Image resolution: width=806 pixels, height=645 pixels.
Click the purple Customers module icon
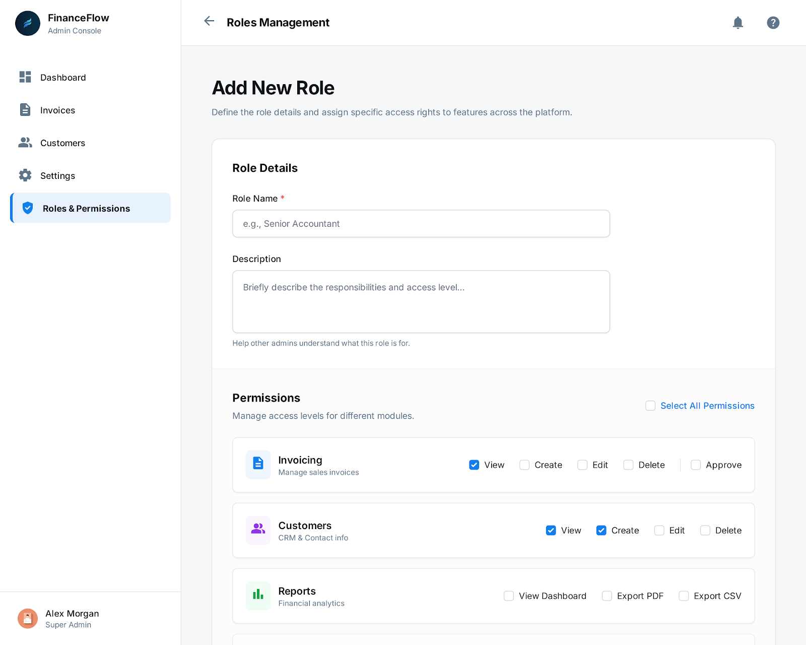coord(258,530)
